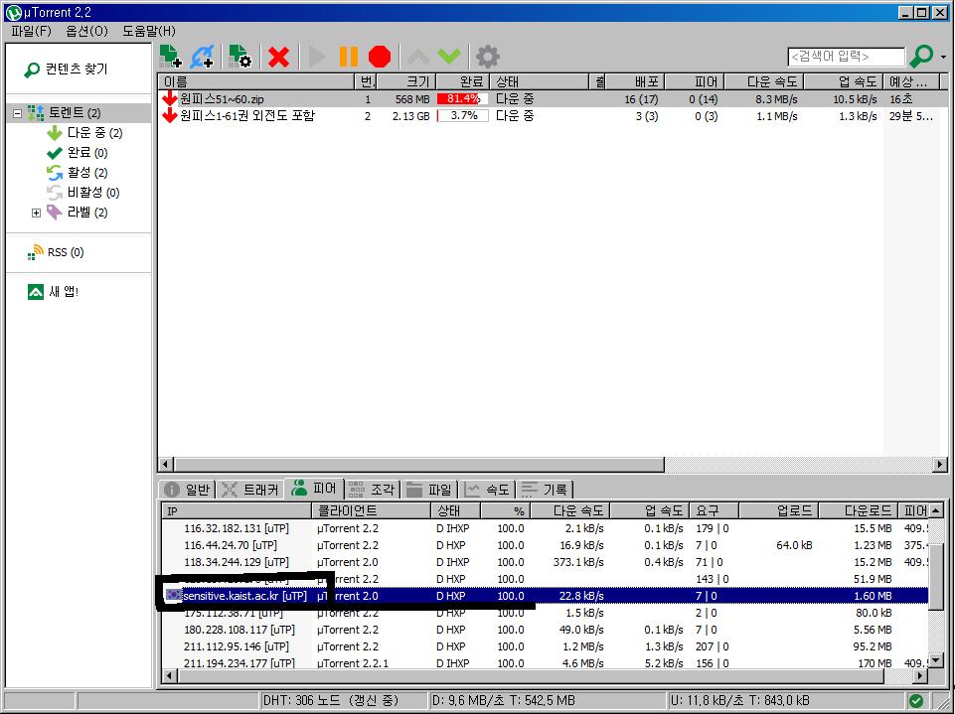Click the 81.4% progress bar
The width and height of the screenshot is (955, 714).
tap(462, 98)
